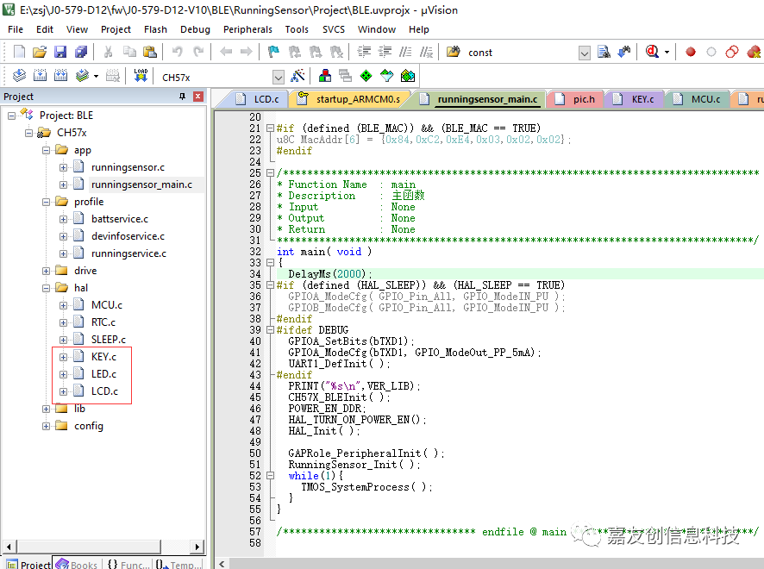Open the Project menu
The width and height of the screenshot is (764, 569).
[x=116, y=29]
